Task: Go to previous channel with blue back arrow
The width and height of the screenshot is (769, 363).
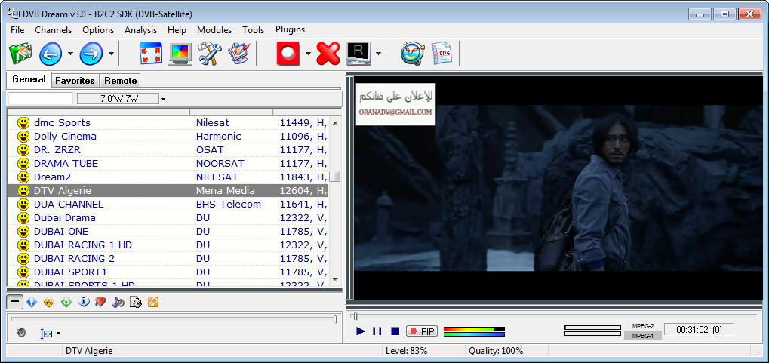Action: click(51, 53)
